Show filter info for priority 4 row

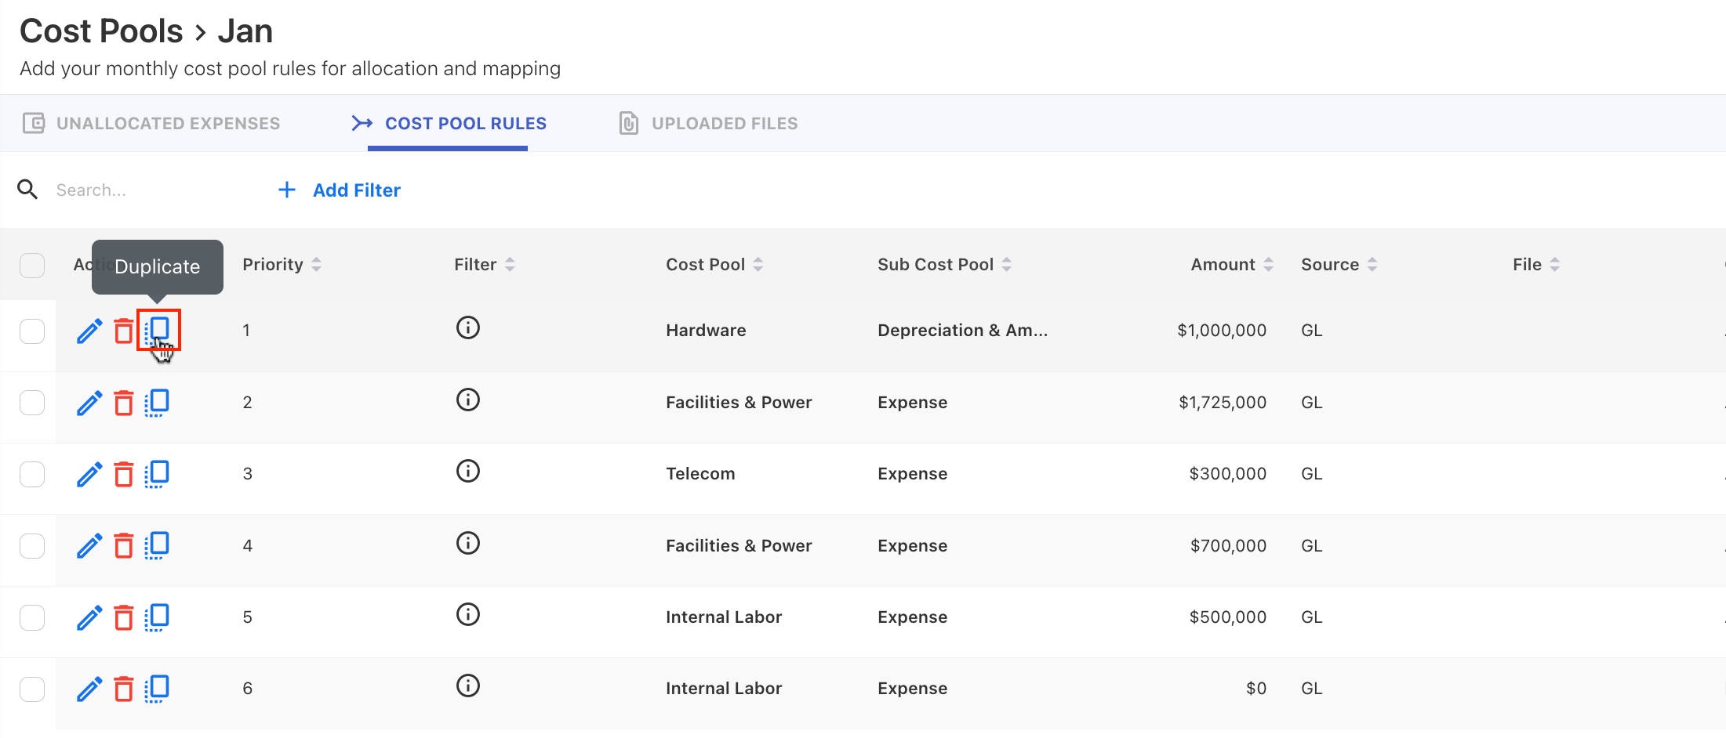[x=468, y=543]
